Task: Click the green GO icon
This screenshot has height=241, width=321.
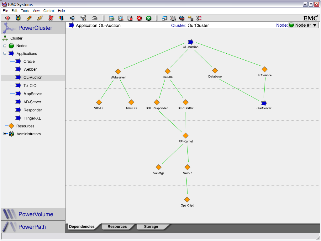Action: [x=149, y=18]
